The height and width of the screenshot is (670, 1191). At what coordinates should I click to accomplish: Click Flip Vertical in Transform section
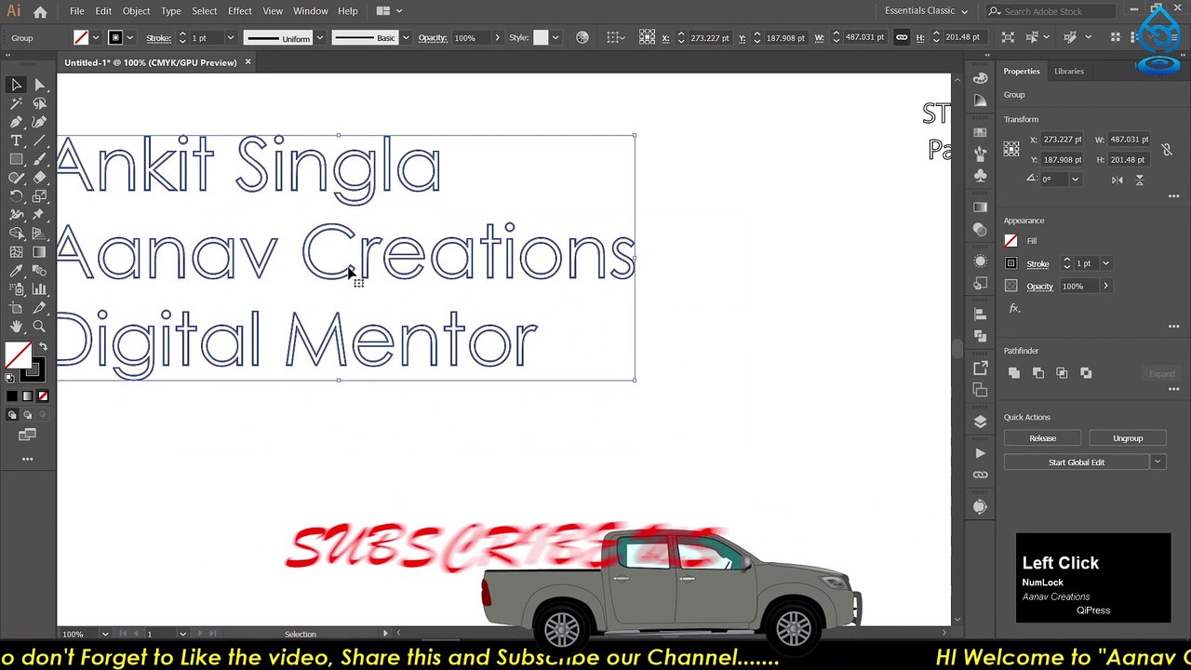[1139, 180]
